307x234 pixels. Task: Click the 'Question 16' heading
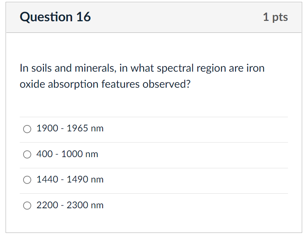tap(55, 17)
